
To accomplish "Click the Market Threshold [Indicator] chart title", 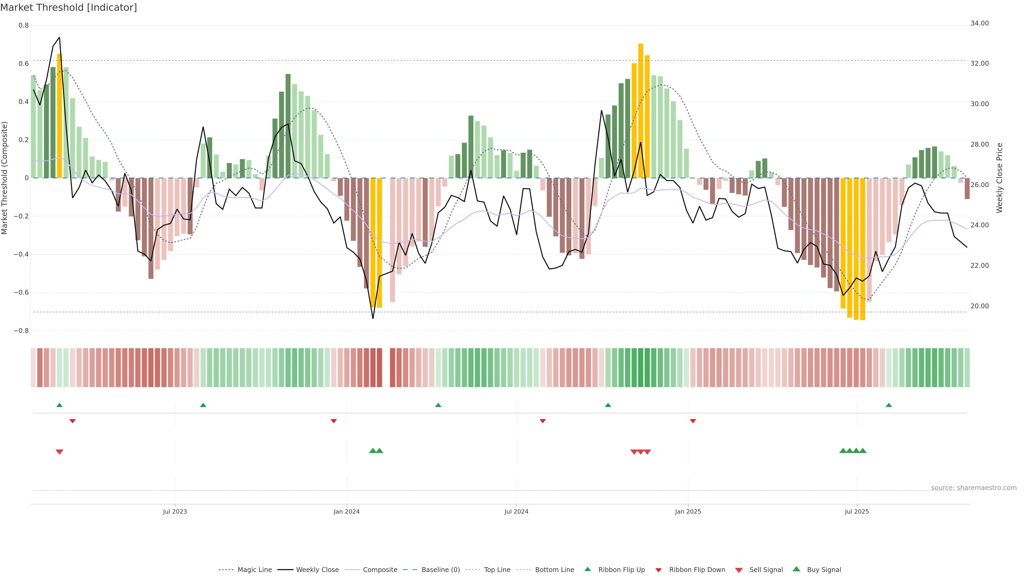I will coord(68,8).
